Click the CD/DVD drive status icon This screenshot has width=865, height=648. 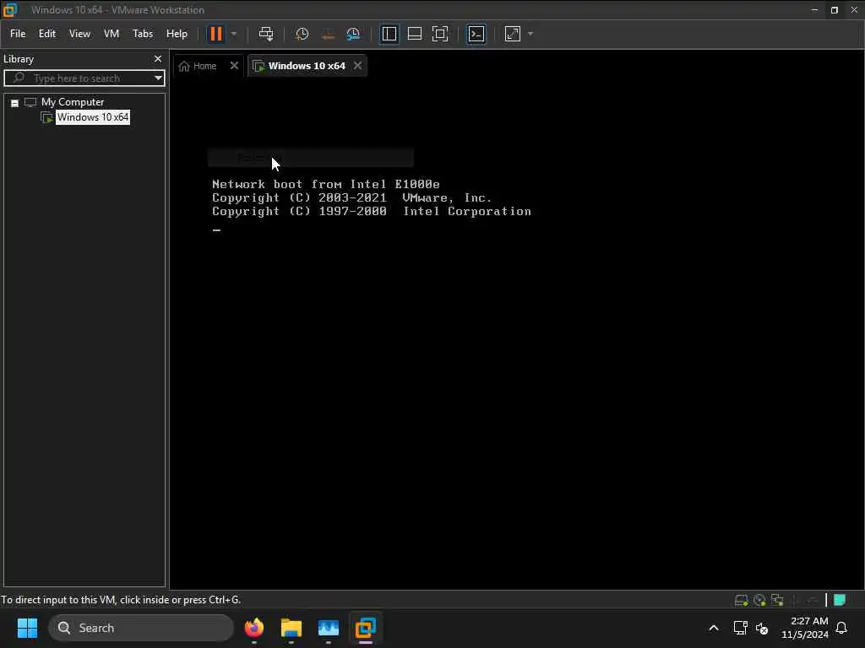pos(759,600)
